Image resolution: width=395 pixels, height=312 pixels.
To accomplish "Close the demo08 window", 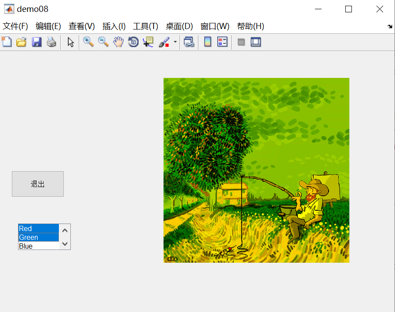I will [x=380, y=9].
